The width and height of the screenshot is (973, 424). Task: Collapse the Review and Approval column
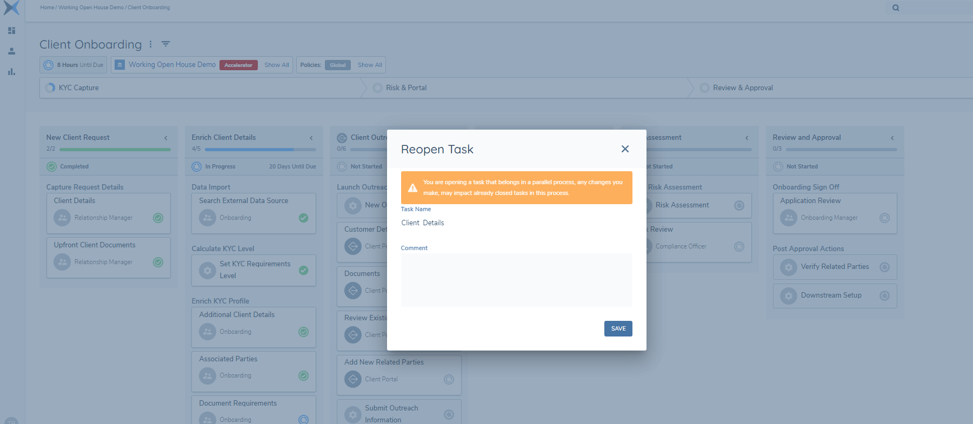click(x=892, y=138)
